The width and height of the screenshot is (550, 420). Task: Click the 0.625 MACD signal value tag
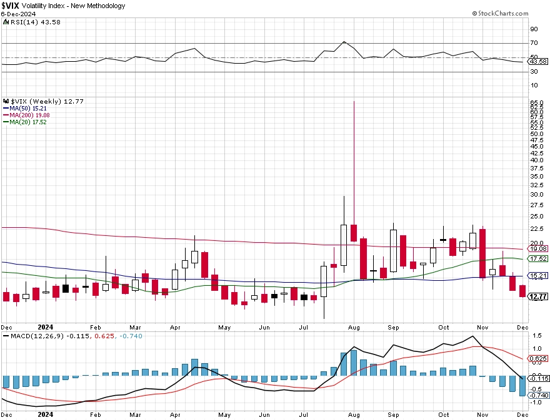coord(537,358)
